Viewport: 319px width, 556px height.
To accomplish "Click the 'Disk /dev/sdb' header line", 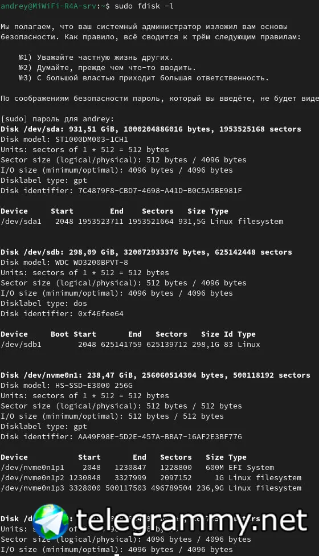I will (x=146, y=252).
